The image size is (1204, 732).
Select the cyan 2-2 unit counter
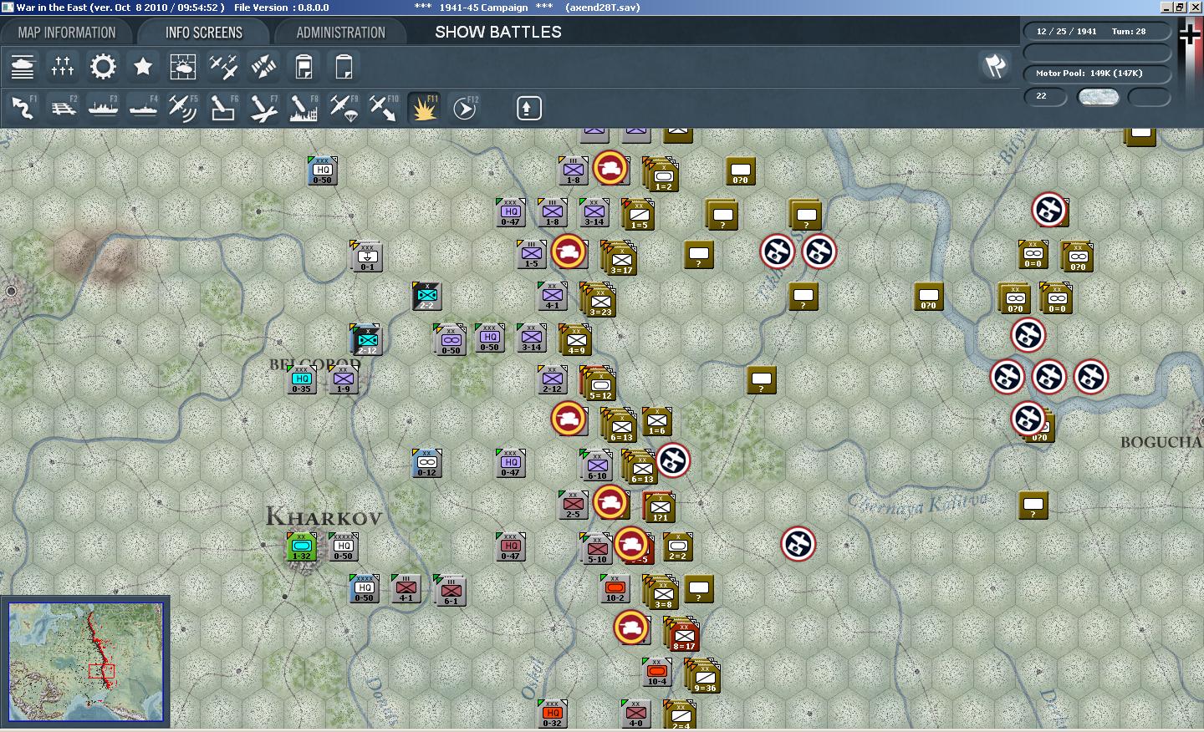(x=427, y=296)
